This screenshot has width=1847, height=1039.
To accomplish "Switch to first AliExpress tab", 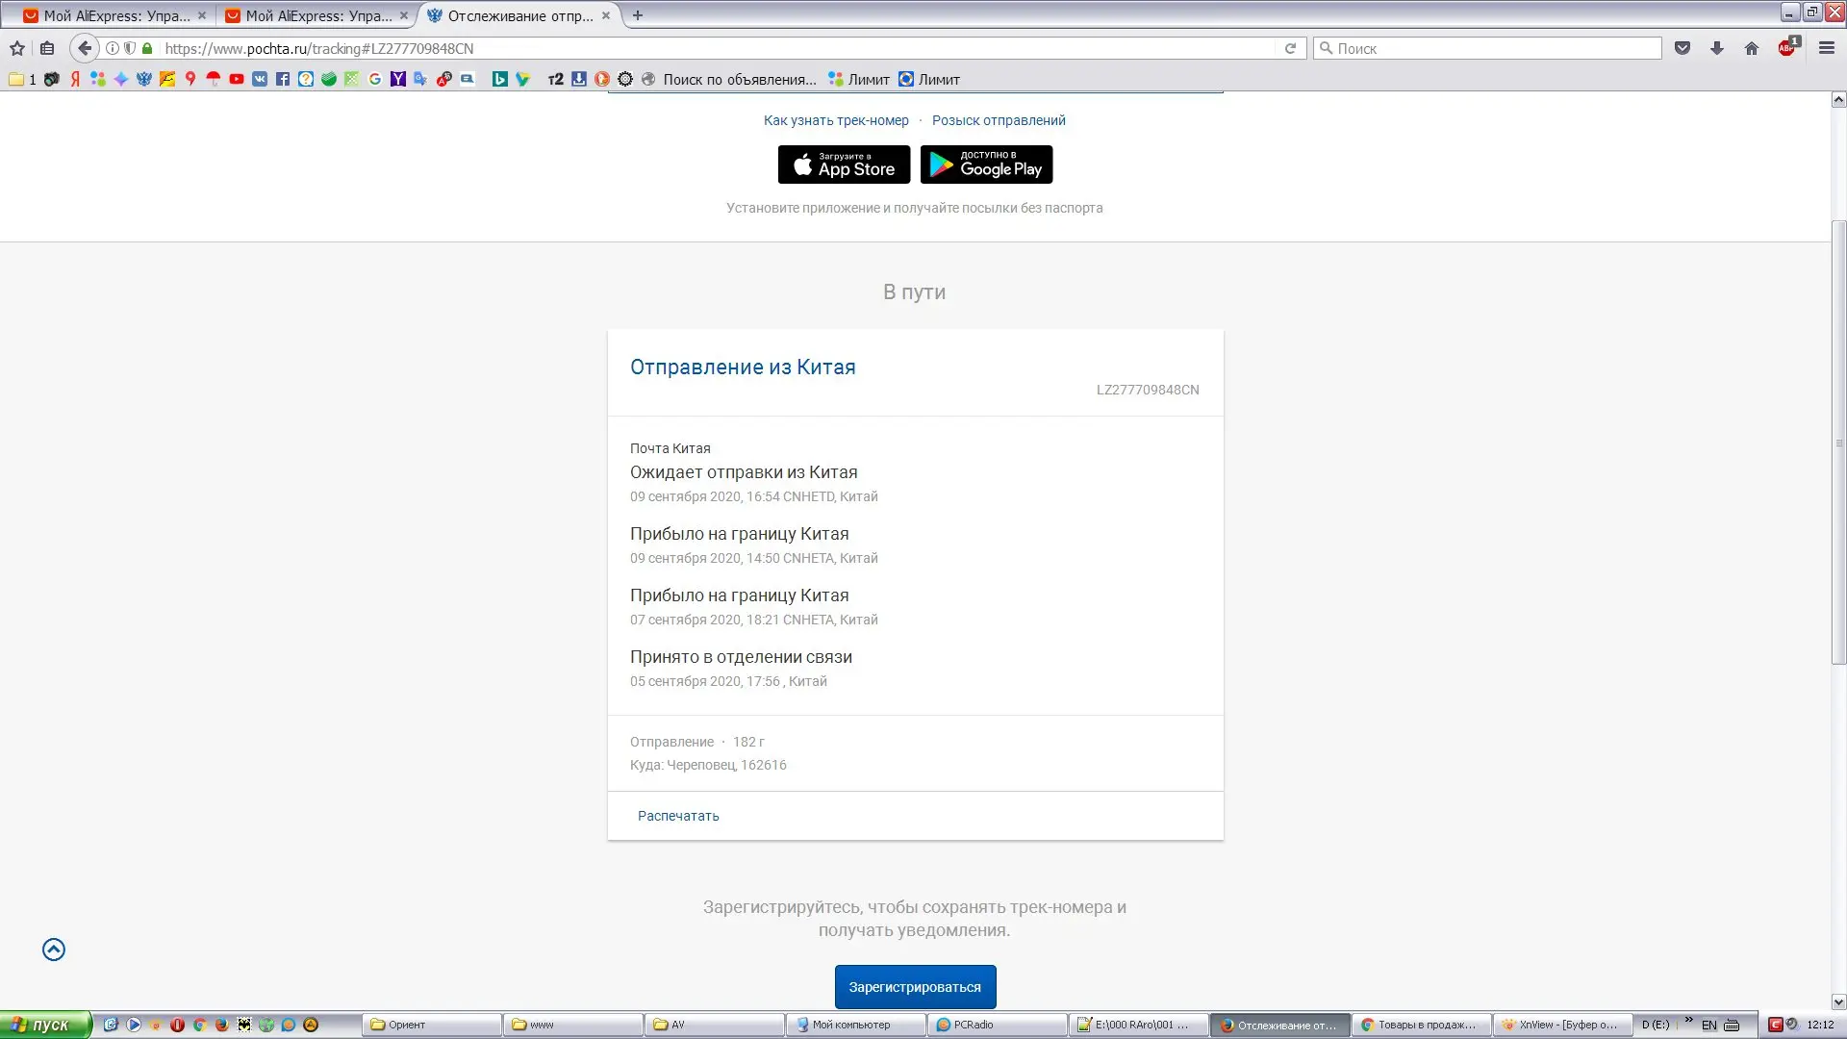I will coord(114,15).
